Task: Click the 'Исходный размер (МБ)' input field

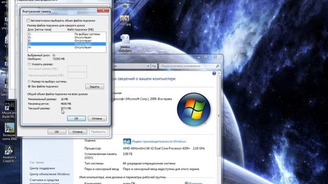Action: pos(77,68)
